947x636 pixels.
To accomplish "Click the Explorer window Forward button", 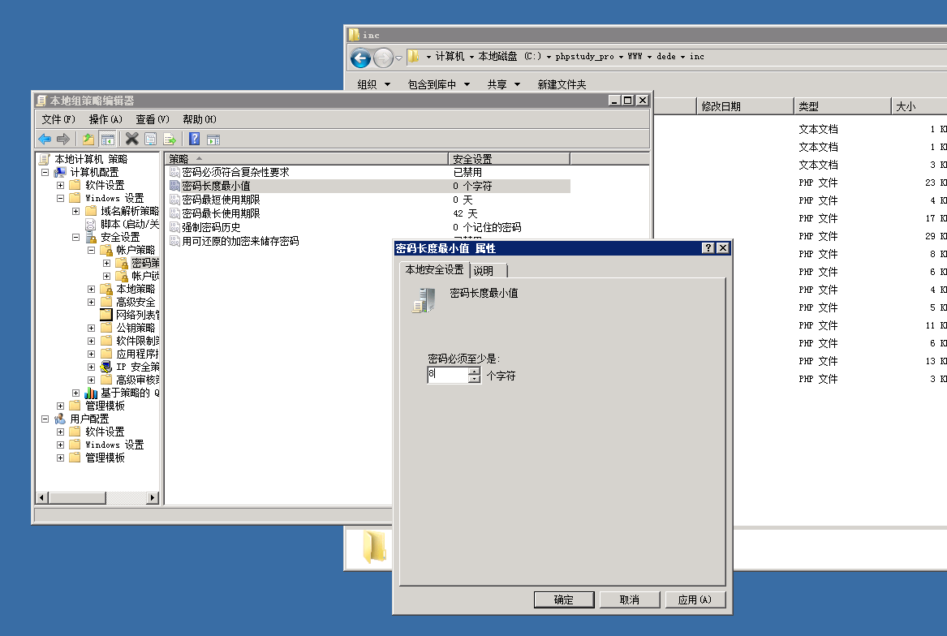I will [x=384, y=58].
